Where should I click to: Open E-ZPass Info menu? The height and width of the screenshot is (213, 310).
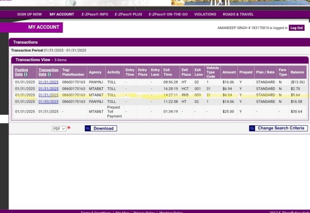point(95,14)
